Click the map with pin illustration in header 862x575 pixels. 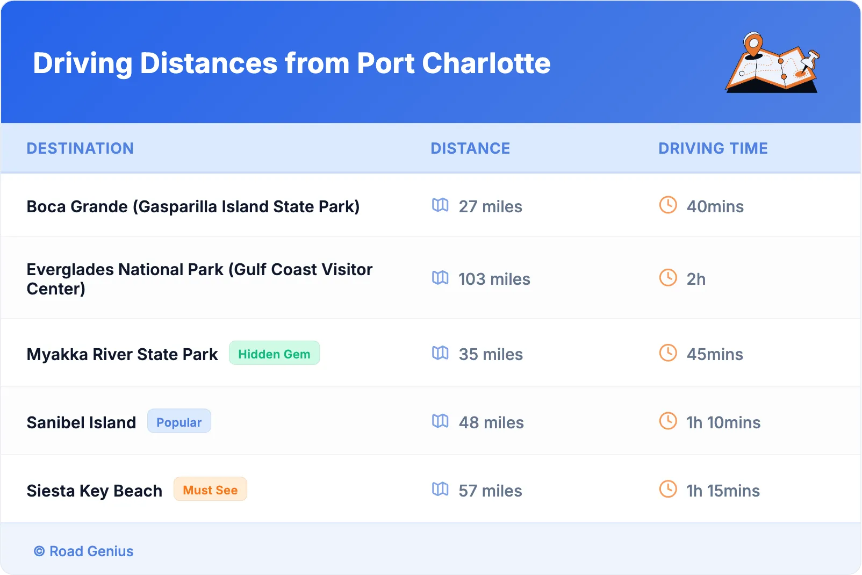pyautogui.click(x=773, y=62)
